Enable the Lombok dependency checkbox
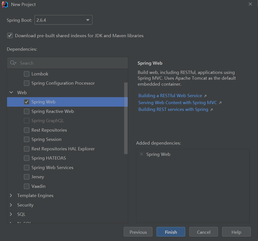 [27, 74]
